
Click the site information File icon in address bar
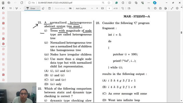[31, 3]
